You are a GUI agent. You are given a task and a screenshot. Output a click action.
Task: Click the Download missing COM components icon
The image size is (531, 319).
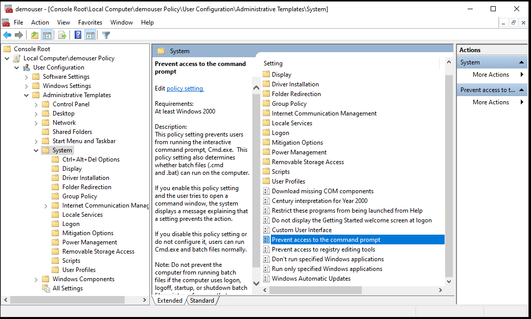(x=266, y=191)
